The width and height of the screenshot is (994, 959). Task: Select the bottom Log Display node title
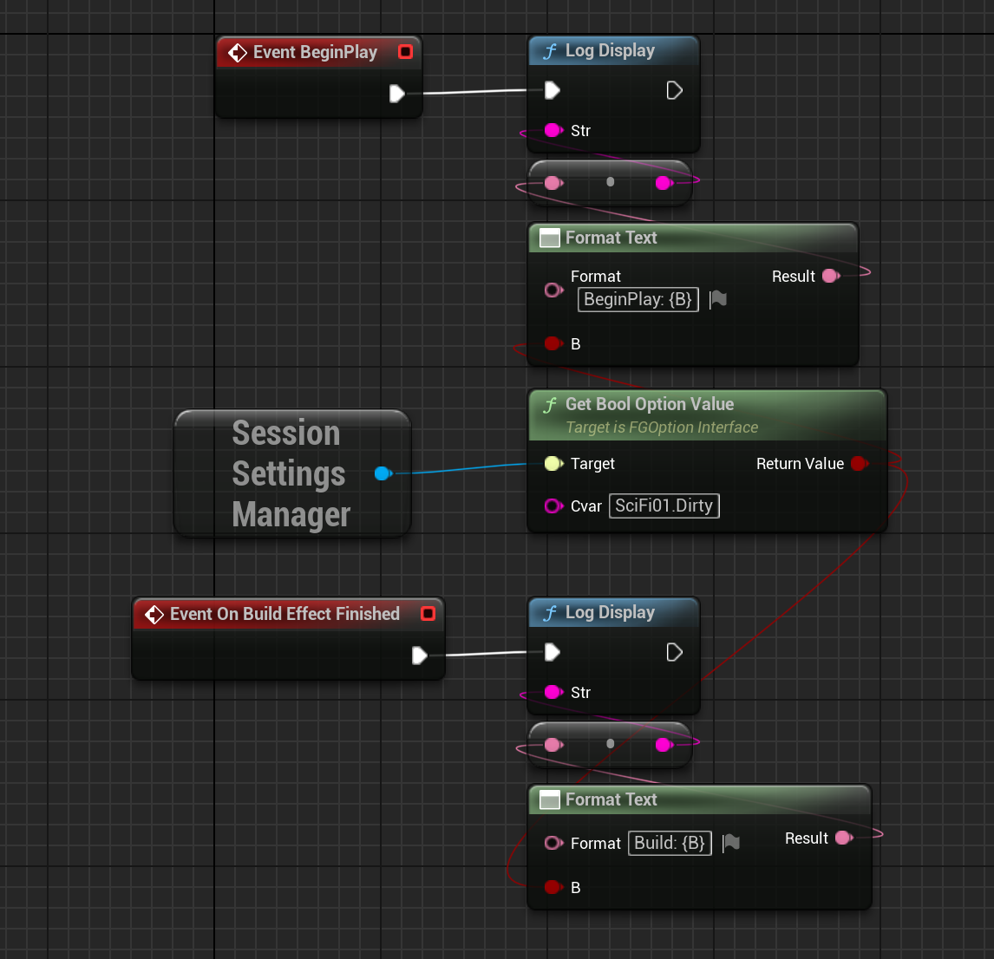point(610,612)
